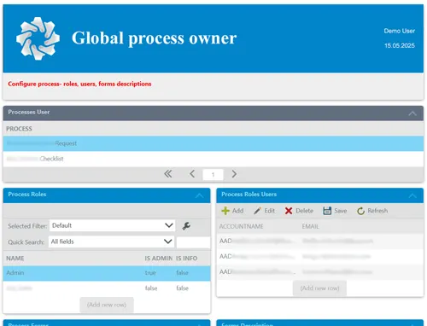Open filter settings with the wrench icon

(186, 226)
